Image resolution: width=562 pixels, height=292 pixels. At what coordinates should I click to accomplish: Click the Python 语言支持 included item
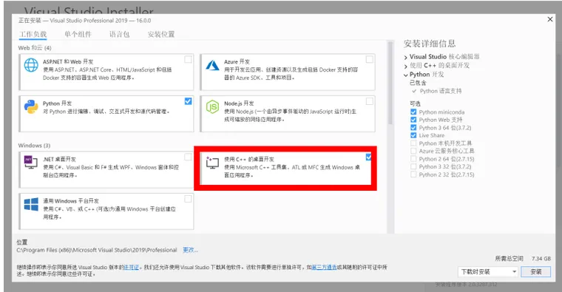pyautogui.click(x=441, y=91)
